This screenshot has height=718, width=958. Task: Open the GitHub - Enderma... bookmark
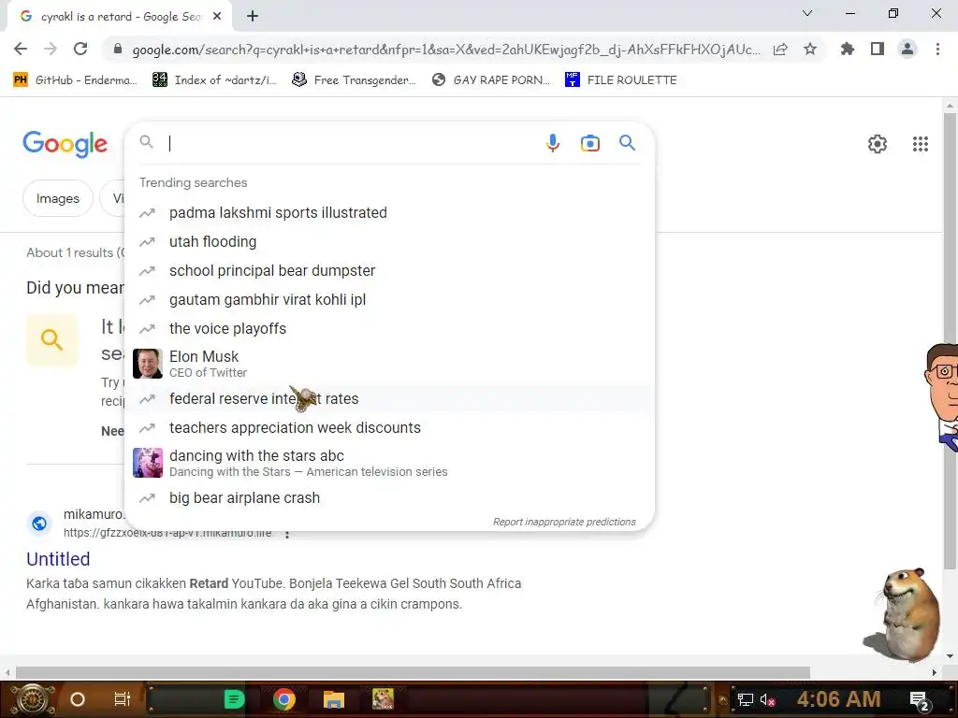75,80
